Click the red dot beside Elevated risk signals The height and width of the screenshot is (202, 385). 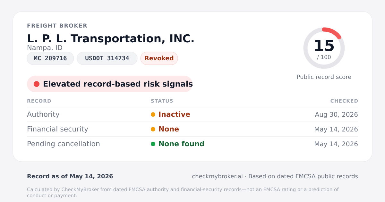coord(37,84)
